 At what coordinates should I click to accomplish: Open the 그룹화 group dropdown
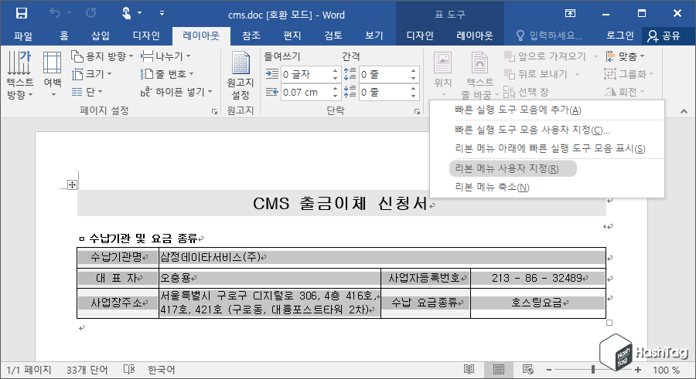[629, 74]
